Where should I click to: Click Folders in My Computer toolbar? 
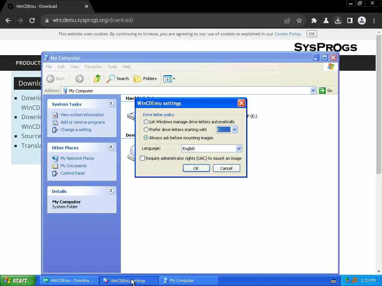pyautogui.click(x=145, y=79)
